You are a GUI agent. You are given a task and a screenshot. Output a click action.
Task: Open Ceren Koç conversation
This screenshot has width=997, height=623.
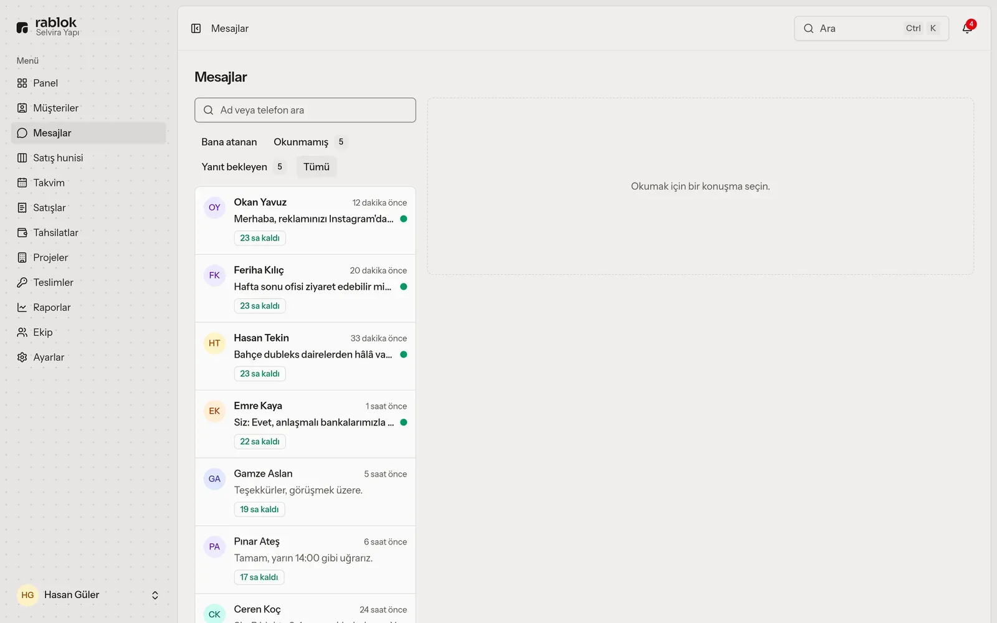point(305,609)
